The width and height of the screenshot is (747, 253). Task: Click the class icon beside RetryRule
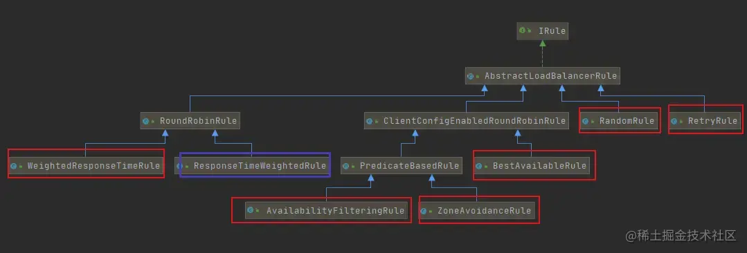674,121
